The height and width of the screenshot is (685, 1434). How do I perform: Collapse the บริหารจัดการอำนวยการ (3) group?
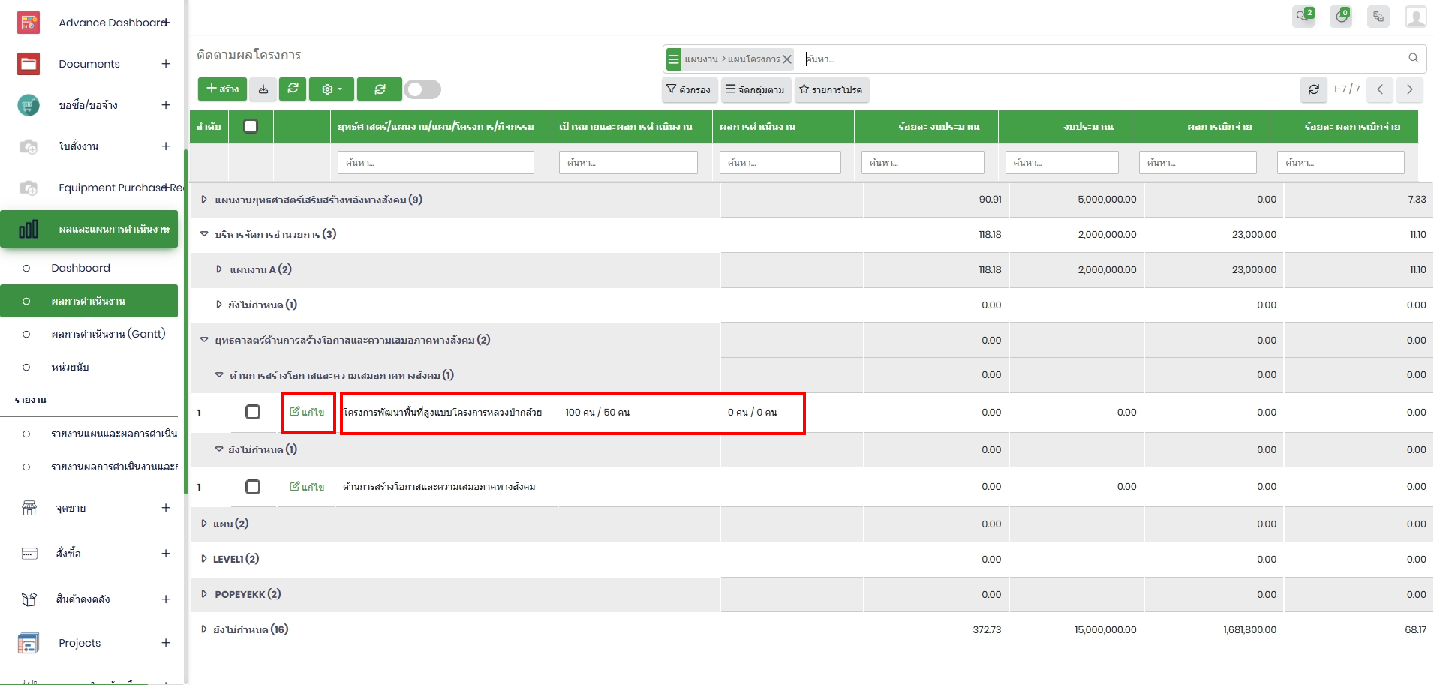[203, 234]
